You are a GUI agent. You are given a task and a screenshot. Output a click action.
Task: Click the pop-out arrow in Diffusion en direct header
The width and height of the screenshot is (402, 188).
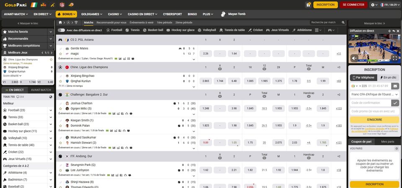click(x=394, y=30)
